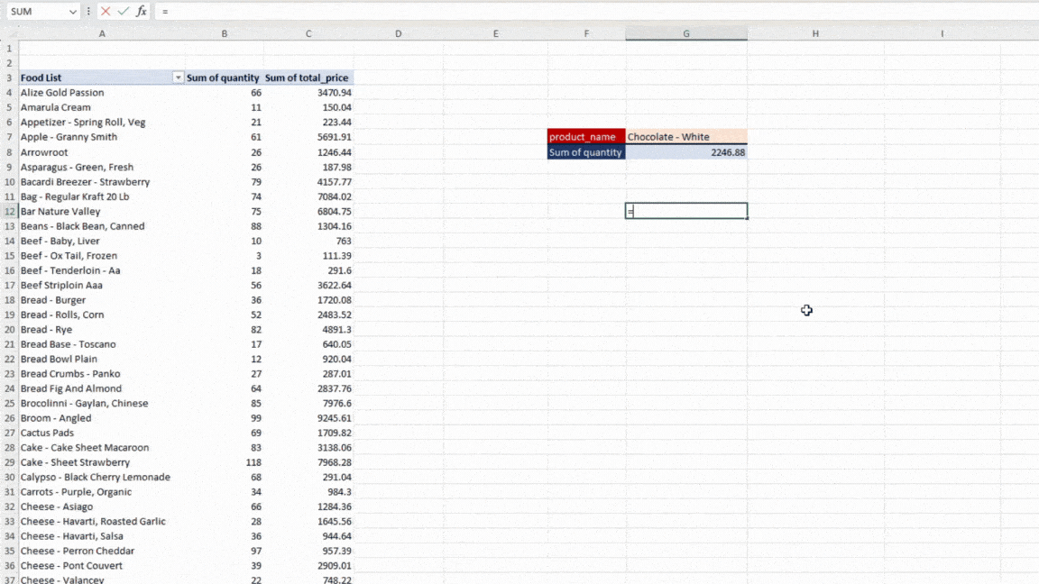This screenshot has height=584, width=1039.
Task: Click the Enter checkmark in the formula bar
Action: click(122, 12)
